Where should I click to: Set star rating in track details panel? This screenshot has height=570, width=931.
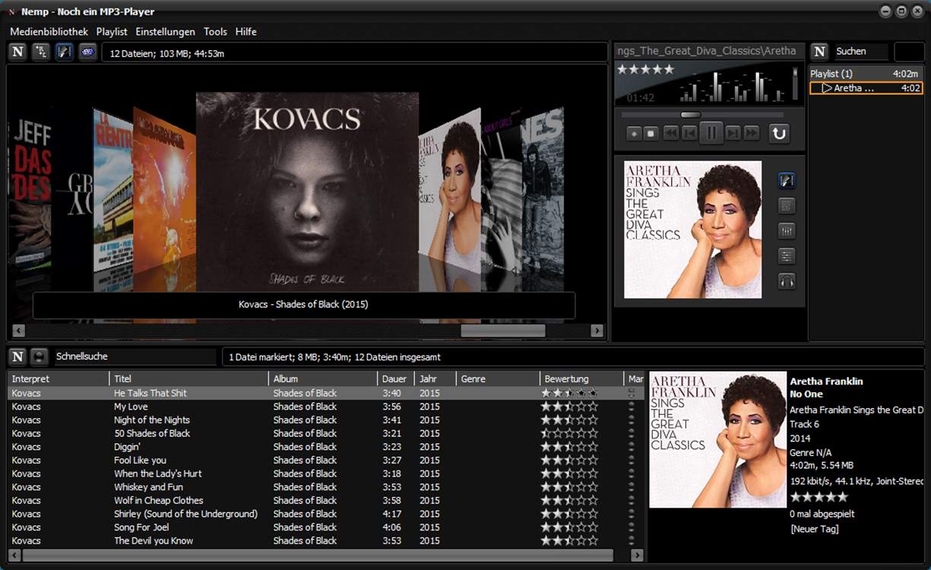coord(819,497)
